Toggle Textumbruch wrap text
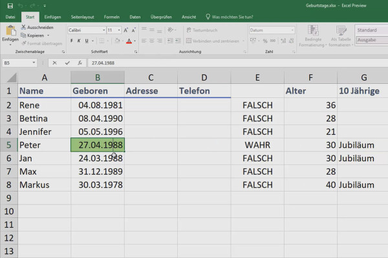The width and height of the screenshot is (388, 258). tap(202, 30)
